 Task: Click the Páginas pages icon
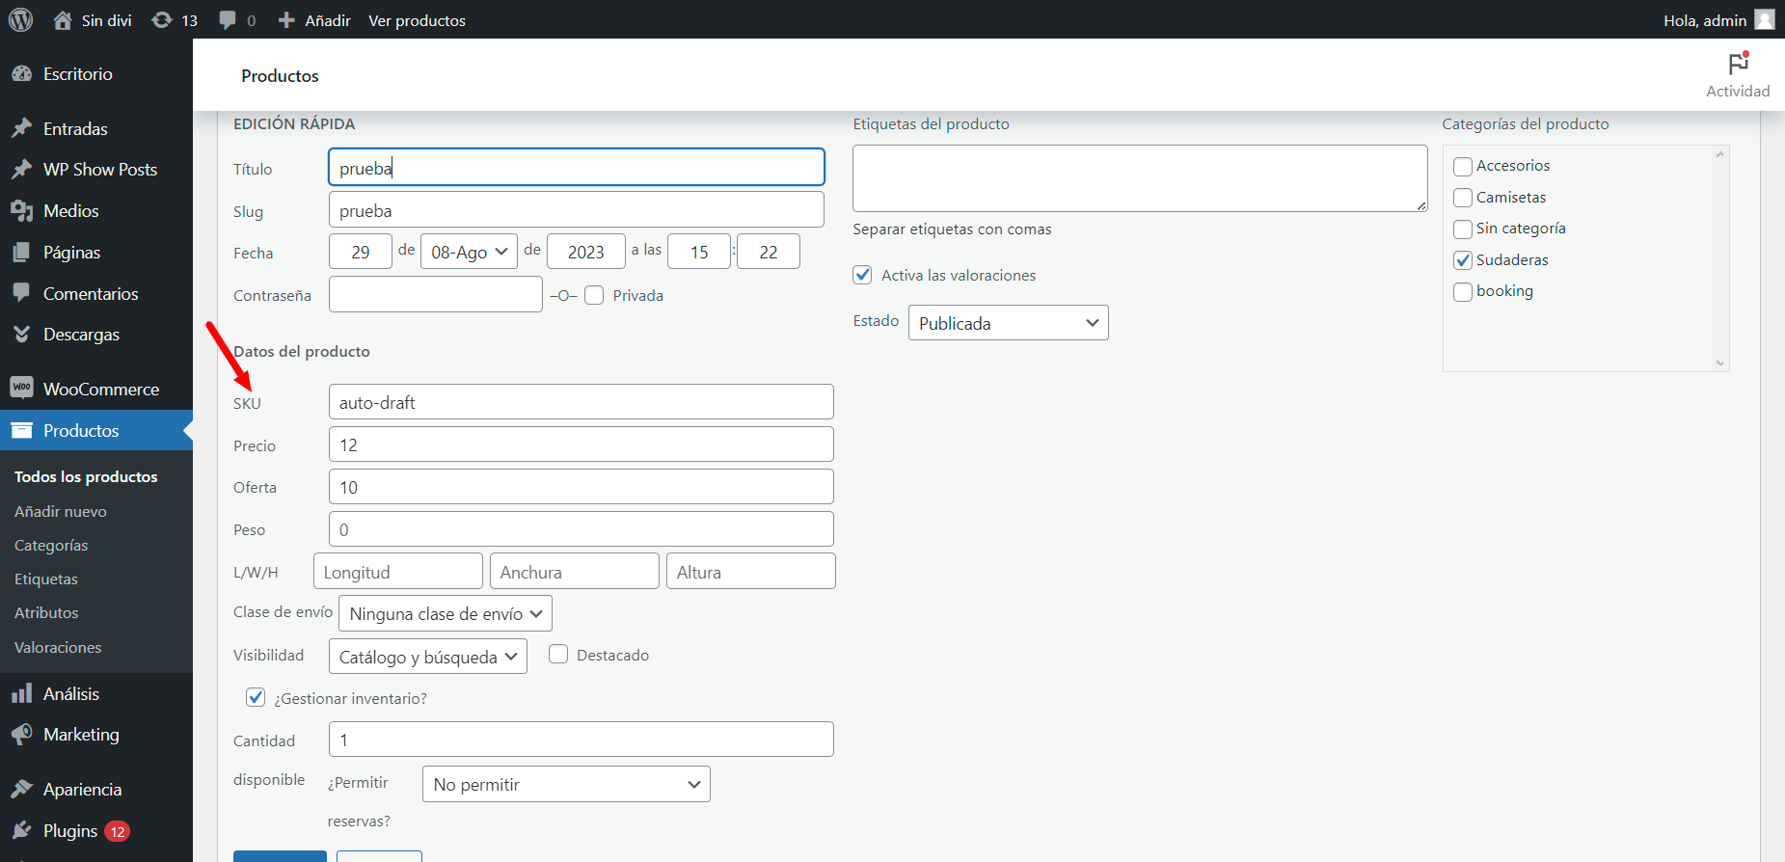tap(21, 252)
